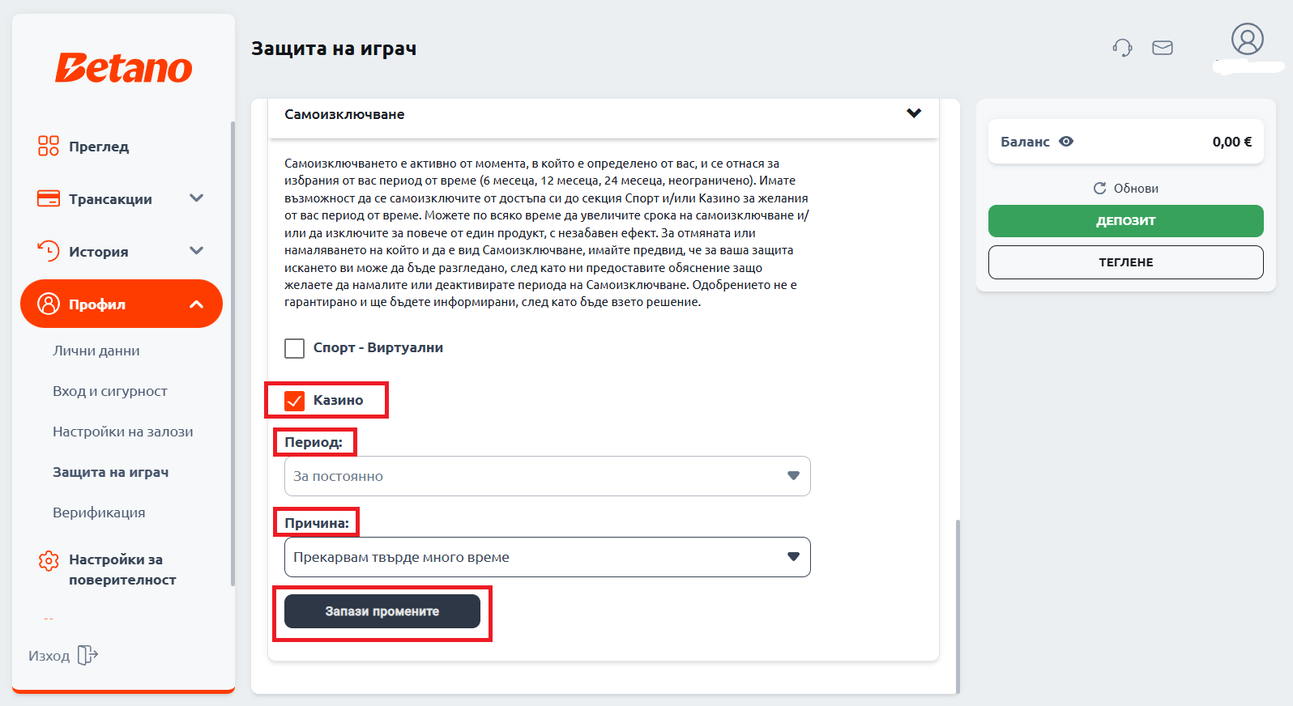Image resolution: width=1293 pixels, height=706 pixels.
Task: Open Лични данни page
Action: coord(96,351)
